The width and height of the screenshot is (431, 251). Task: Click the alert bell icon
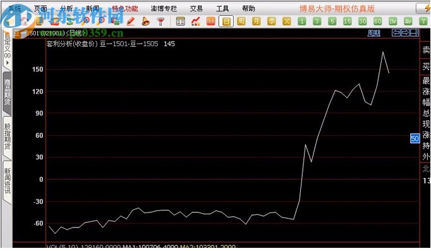146,21
